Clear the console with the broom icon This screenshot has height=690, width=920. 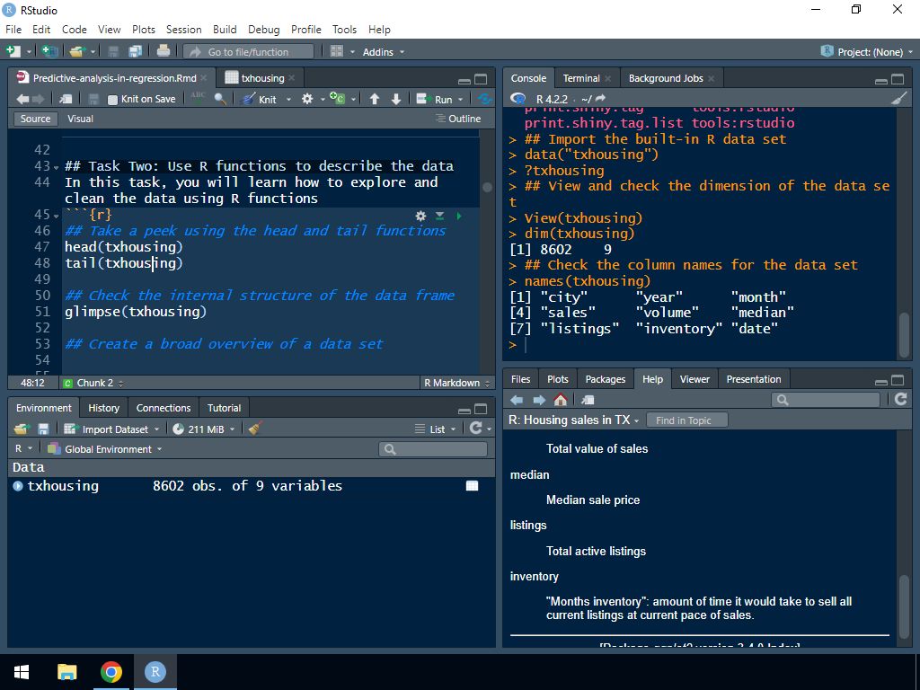click(899, 99)
